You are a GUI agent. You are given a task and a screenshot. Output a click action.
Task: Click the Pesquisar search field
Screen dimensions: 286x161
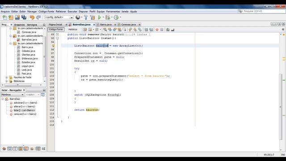click(x=264, y=11)
